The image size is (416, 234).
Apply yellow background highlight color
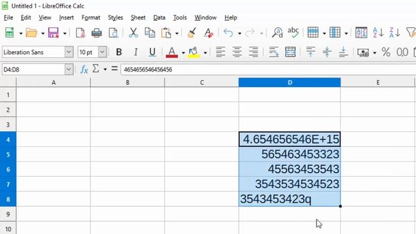tap(194, 52)
